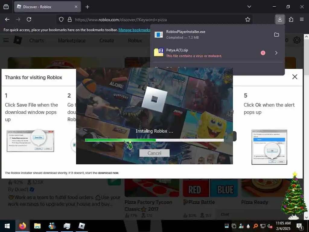The image size is (309, 232).
Task: Click the Save File step thumbnail image
Action: pyautogui.click(x=30, y=141)
